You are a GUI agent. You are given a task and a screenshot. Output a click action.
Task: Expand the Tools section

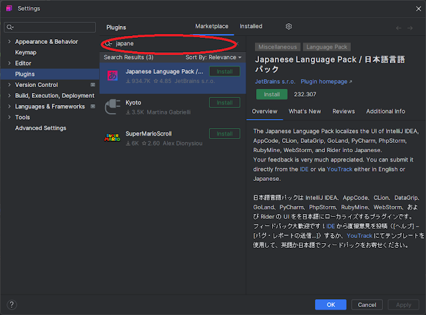pos(9,117)
